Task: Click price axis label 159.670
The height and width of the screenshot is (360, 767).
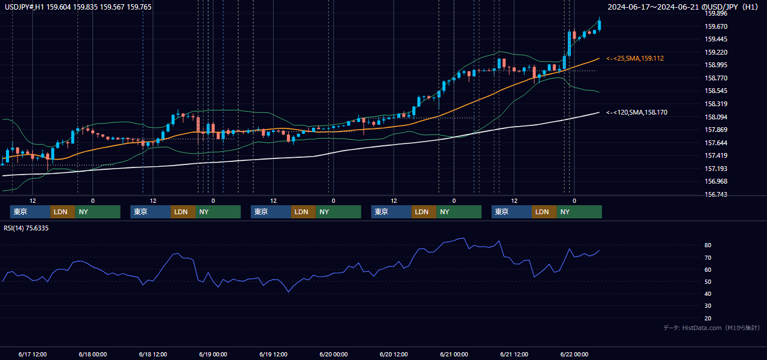Action: [x=715, y=26]
